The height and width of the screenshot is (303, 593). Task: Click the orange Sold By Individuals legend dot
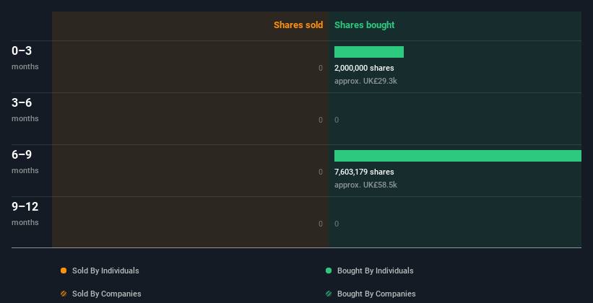64,271
